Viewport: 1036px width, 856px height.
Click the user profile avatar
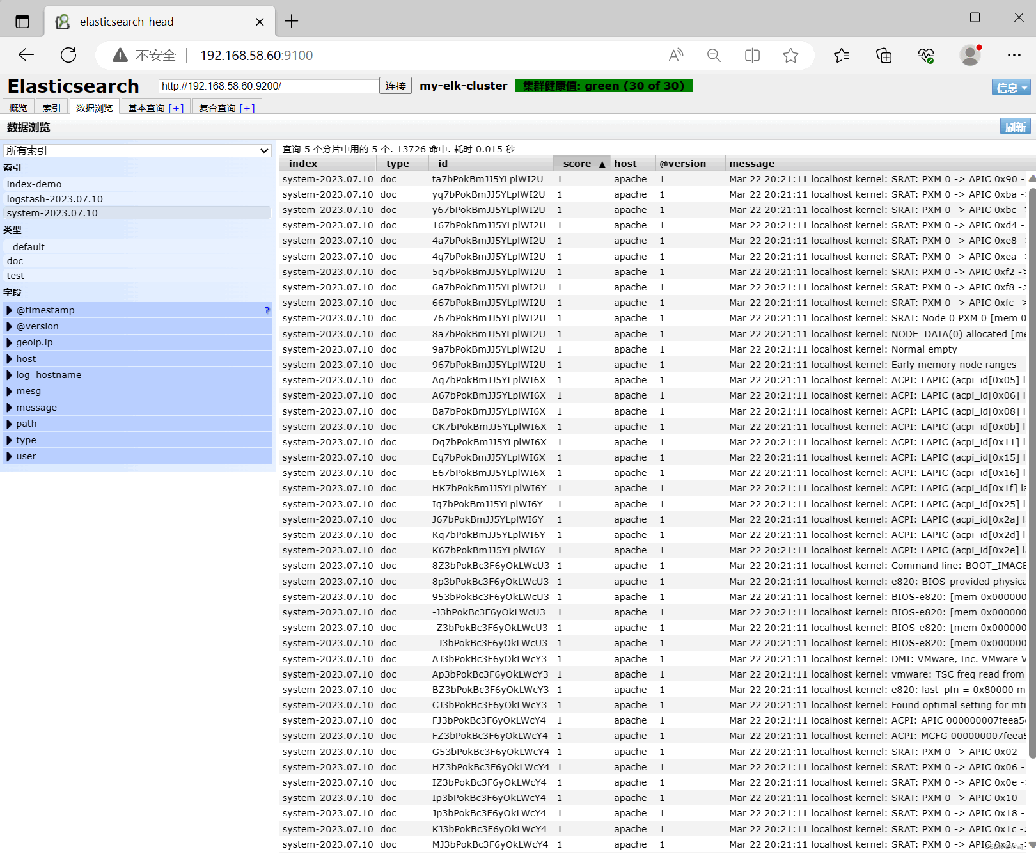click(x=970, y=56)
